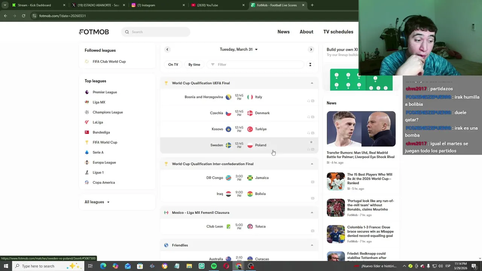This screenshot has width=482, height=271.
Task: Collapse World Cup Qualification UEFA Final section
Action: (312, 83)
